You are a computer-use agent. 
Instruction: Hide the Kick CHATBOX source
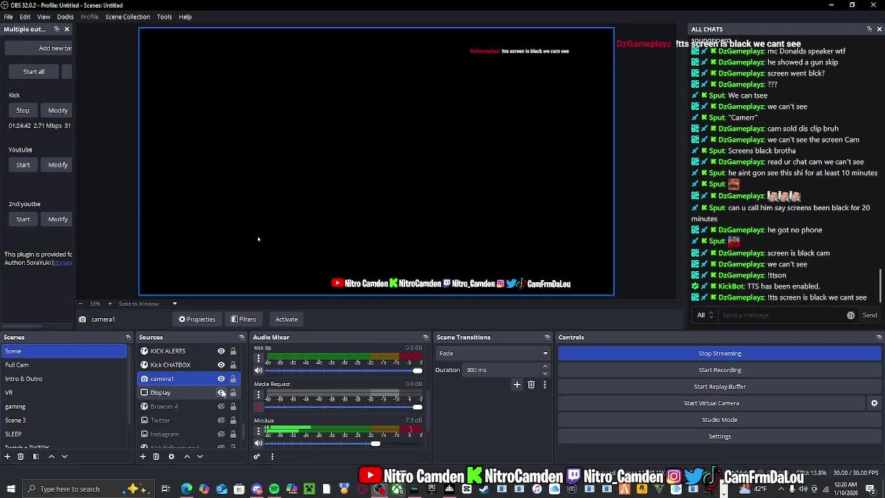coord(221,365)
